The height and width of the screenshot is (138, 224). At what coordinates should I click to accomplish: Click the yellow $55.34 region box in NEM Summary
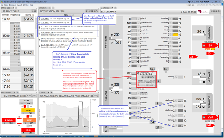click(28, 110)
